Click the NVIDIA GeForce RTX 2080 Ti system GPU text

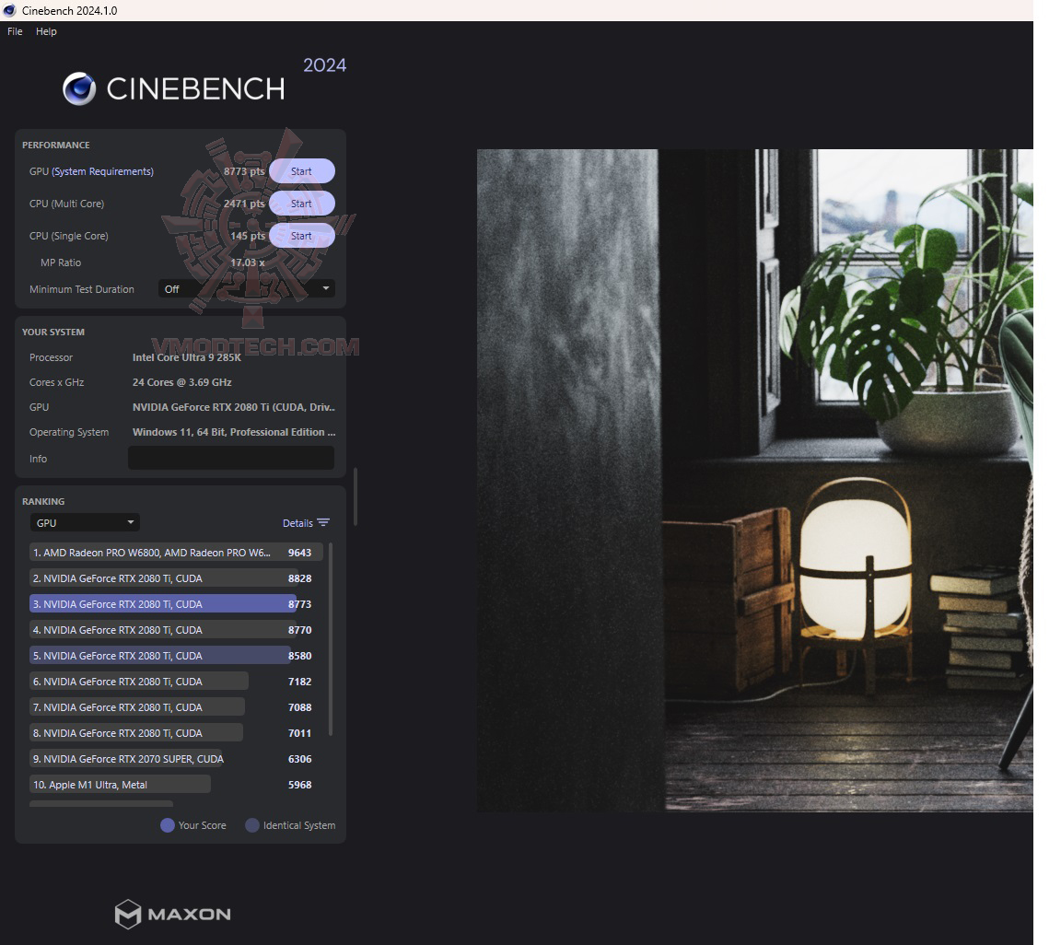point(233,407)
